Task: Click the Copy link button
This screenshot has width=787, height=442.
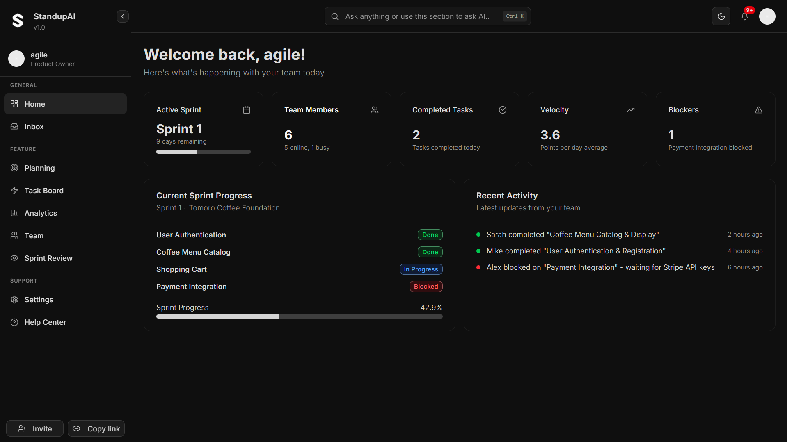Action: 96,428
